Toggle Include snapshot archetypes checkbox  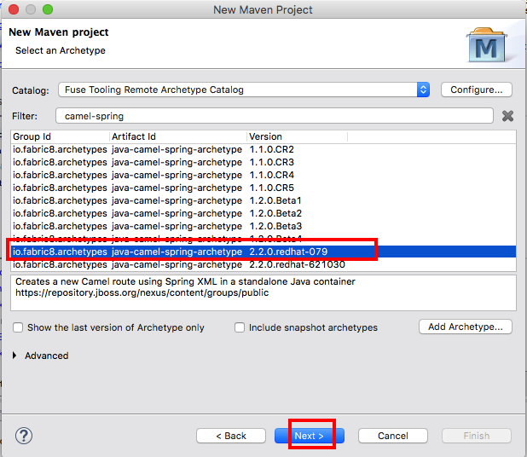tap(240, 327)
